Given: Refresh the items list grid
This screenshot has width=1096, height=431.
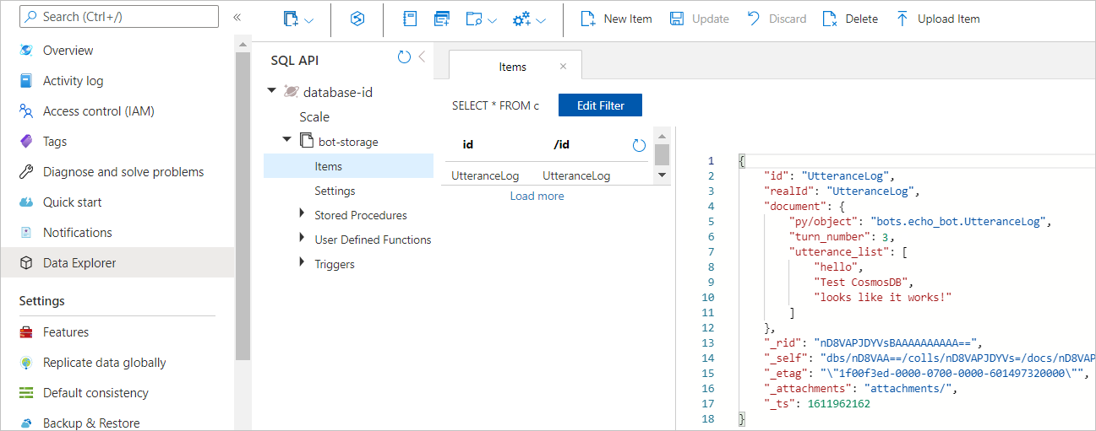Looking at the screenshot, I should pyautogui.click(x=639, y=145).
